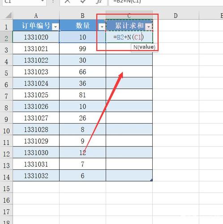Click cell containing 1331026
The width and height of the screenshot is (223, 224).
(36, 106)
